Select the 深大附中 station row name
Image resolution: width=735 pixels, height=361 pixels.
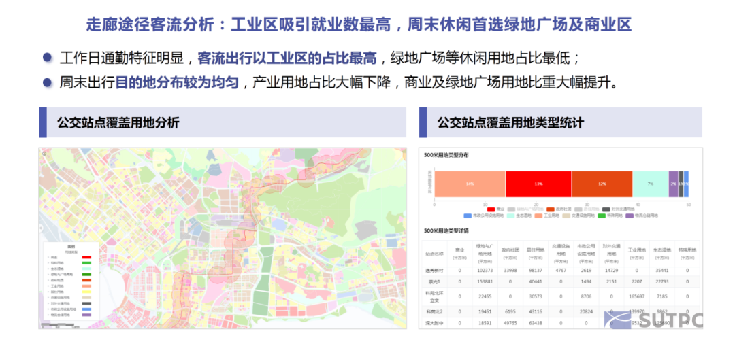(434, 323)
